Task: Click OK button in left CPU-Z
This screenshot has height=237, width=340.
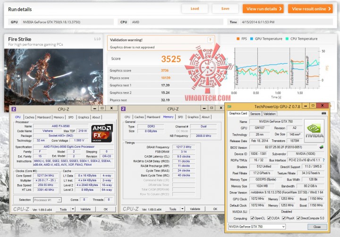Action: (106, 209)
